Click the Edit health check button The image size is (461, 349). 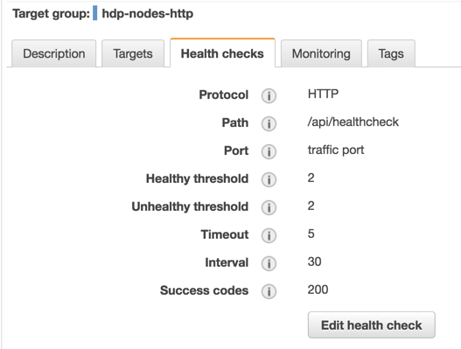coord(371,325)
